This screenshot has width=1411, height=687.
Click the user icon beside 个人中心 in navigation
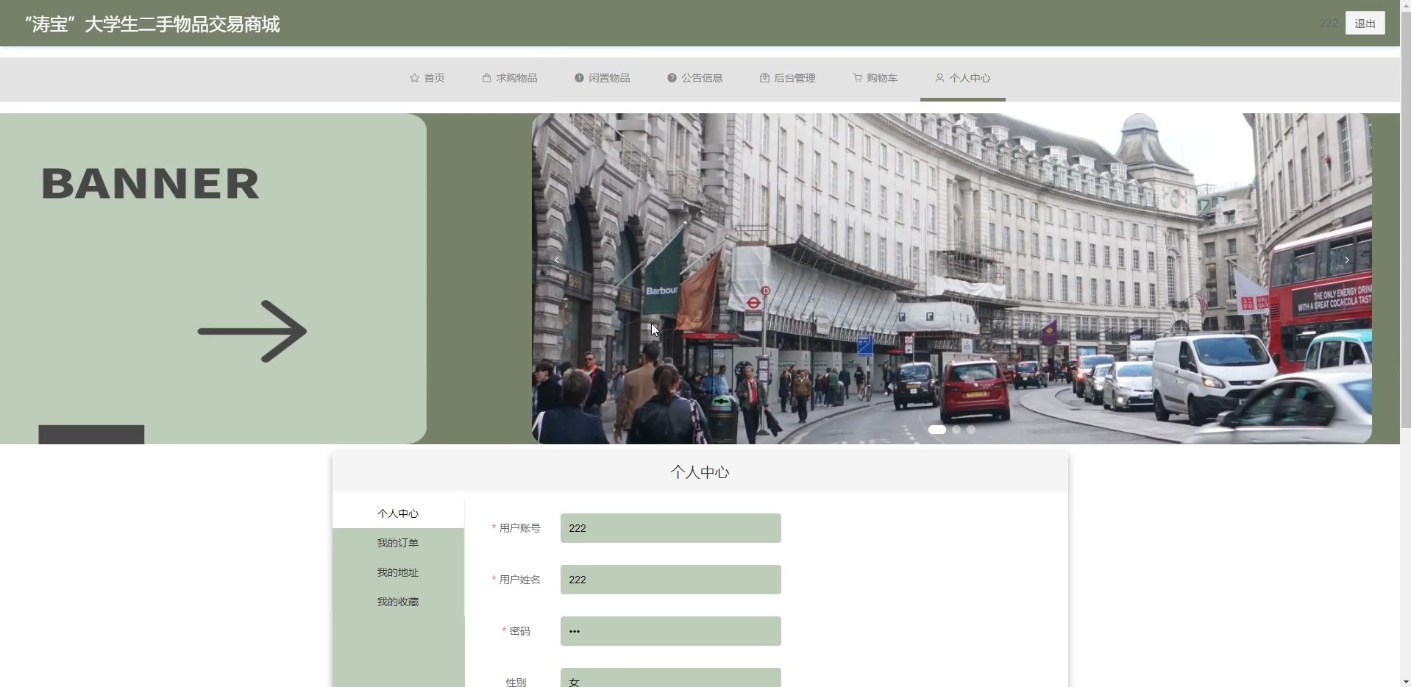[939, 78]
